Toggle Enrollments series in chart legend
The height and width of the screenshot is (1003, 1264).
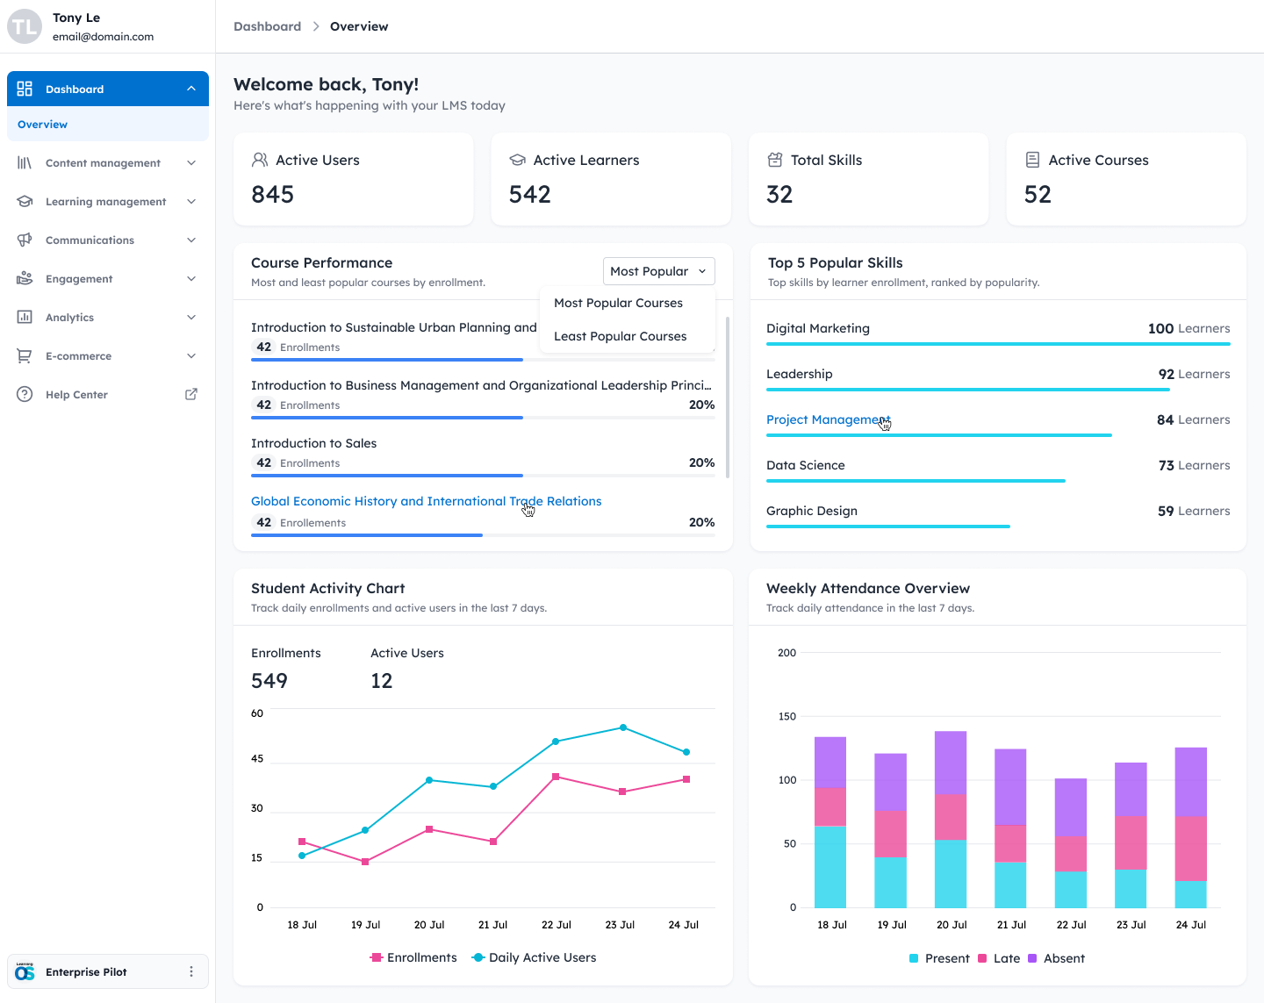(x=413, y=957)
